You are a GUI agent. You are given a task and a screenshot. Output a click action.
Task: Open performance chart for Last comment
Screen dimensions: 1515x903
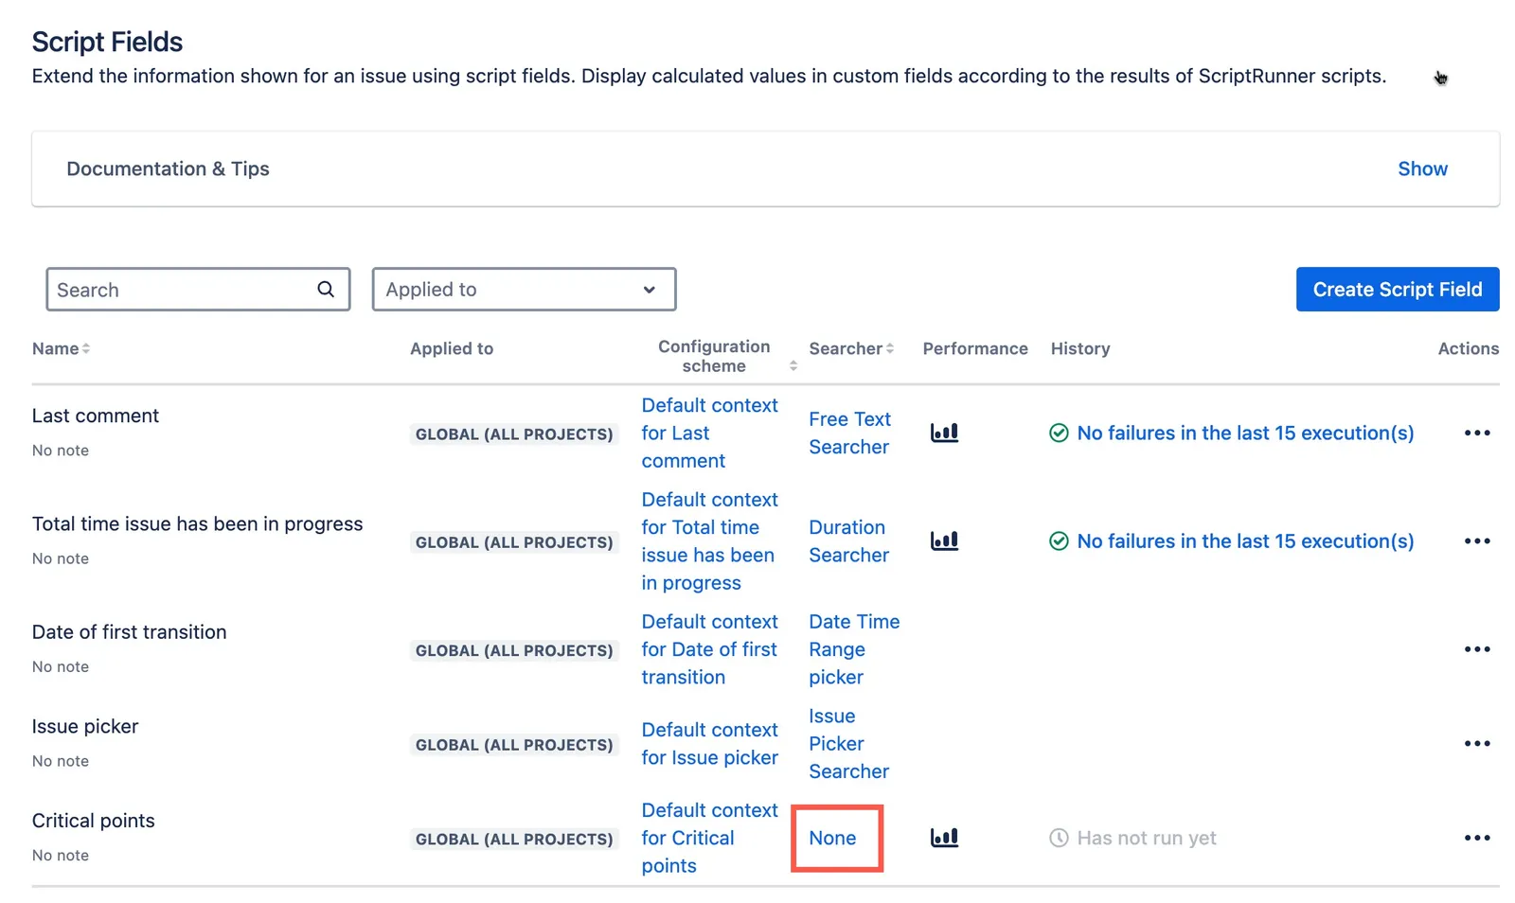click(944, 433)
